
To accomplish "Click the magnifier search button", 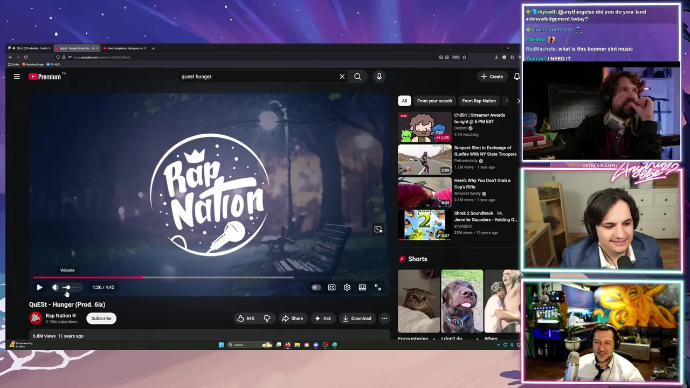I will click(357, 77).
